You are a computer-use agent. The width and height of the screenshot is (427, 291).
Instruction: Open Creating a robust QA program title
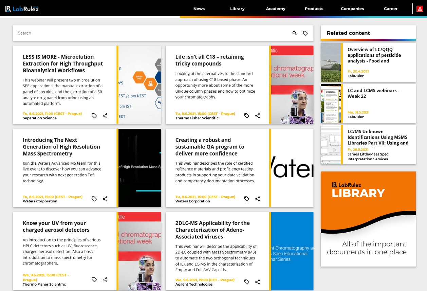point(210,147)
